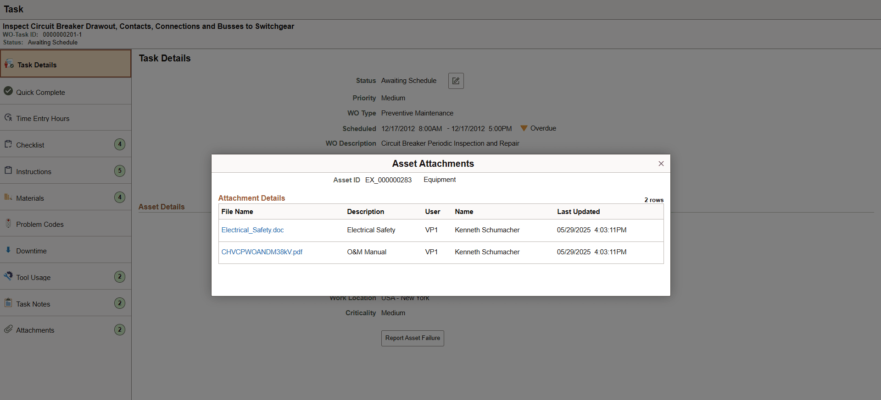Click the Report Asset Failure button
The image size is (881, 400).
413,338
